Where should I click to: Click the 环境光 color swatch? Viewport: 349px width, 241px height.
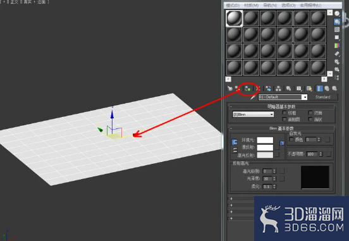click(265, 140)
